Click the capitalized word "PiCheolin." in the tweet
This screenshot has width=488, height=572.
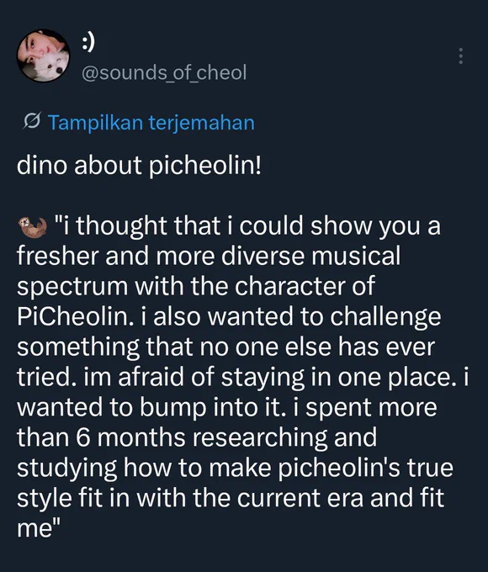click(73, 316)
